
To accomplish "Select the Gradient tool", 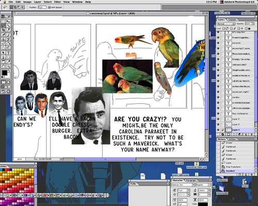I will [x=8, y=43].
